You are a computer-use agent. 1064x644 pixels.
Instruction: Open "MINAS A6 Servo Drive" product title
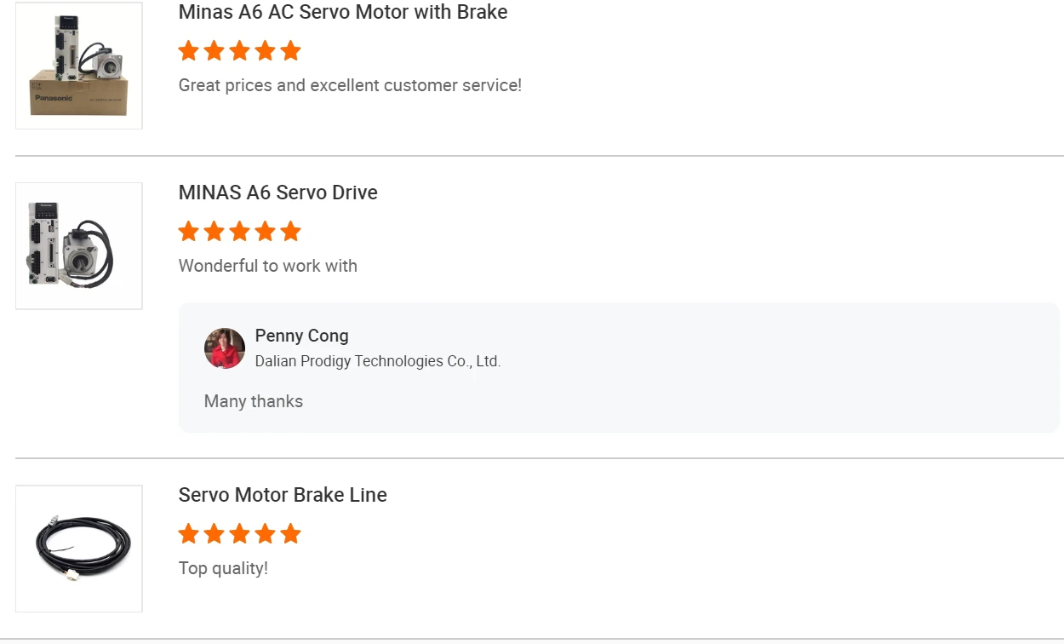tap(278, 193)
